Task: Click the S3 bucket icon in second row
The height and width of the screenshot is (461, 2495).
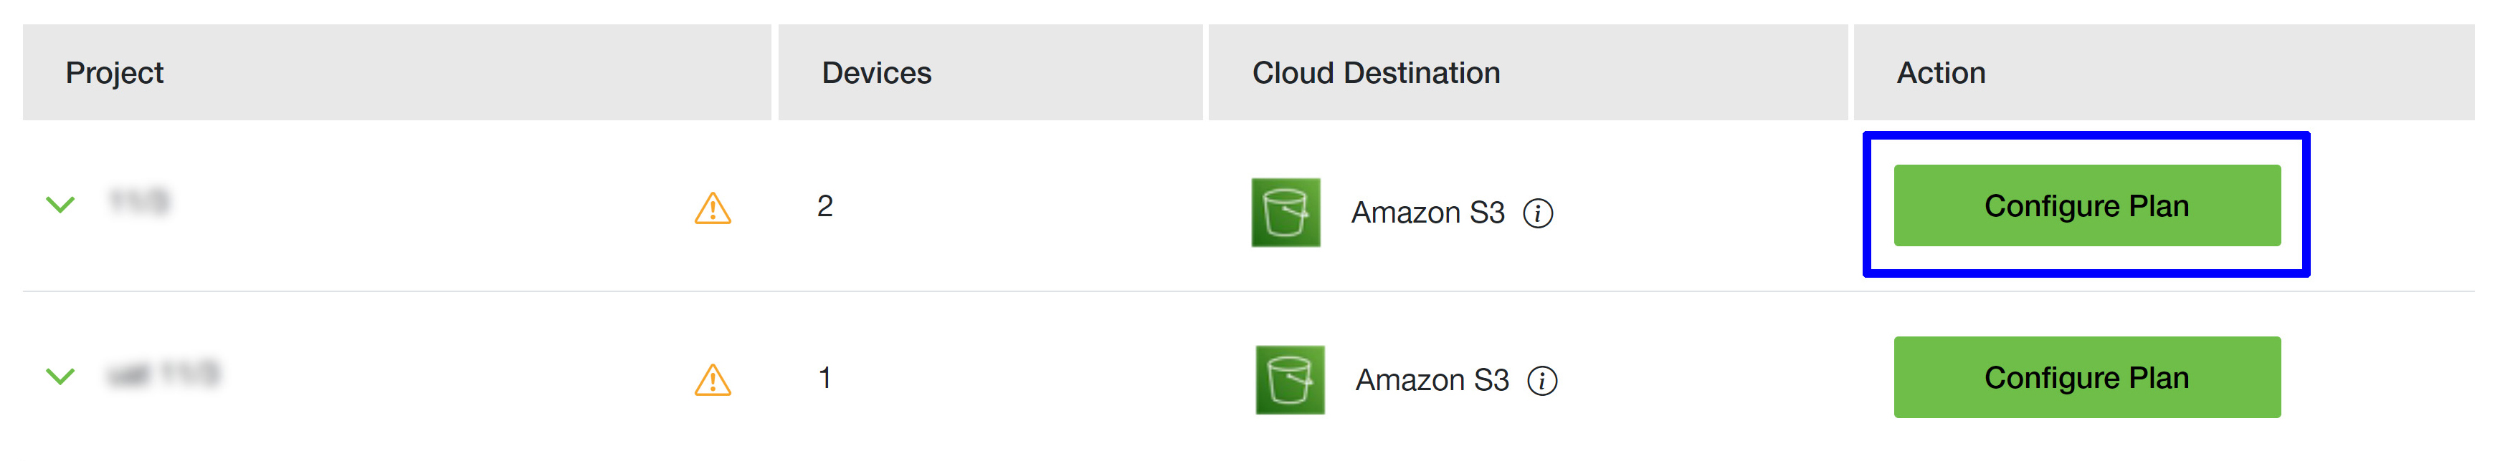Action: [x=1289, y=380]
